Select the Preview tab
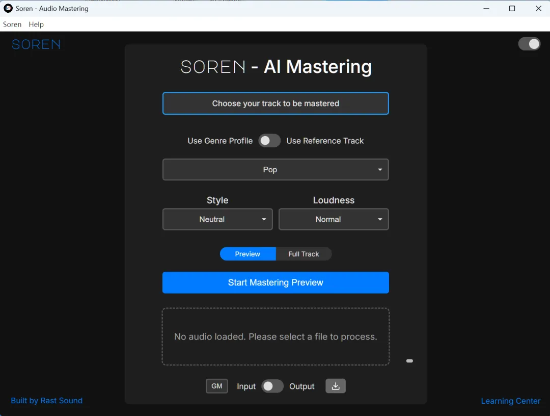Screen dimensions: 550x416 248,254
